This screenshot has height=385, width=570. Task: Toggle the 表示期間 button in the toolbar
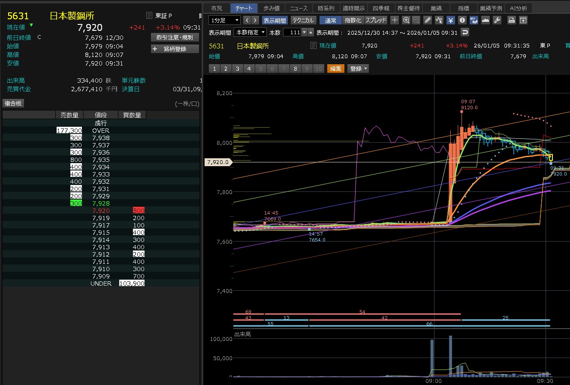[x=274, y=20]
